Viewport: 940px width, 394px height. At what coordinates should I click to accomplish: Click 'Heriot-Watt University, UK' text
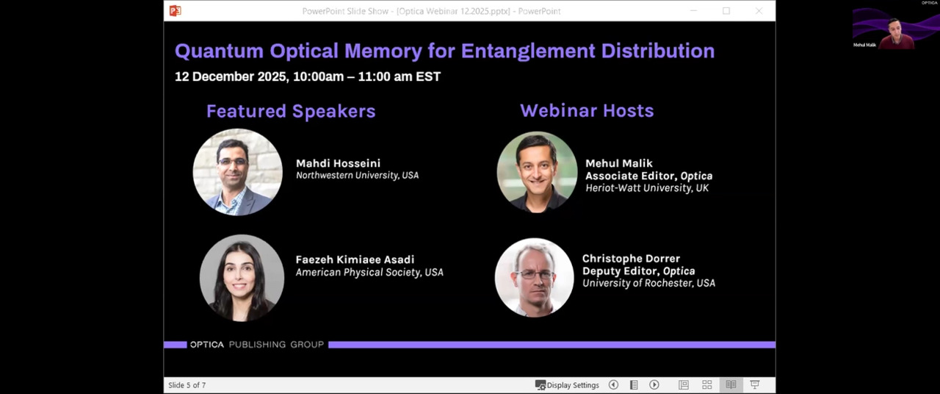(x=647, y=188)
